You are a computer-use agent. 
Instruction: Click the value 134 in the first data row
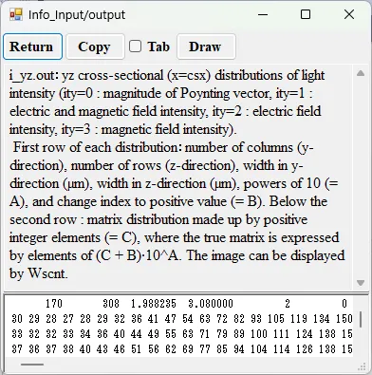(x=322, y=319)
